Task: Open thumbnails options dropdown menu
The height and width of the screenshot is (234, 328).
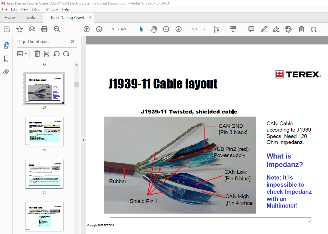Action: tap(22, 54)
